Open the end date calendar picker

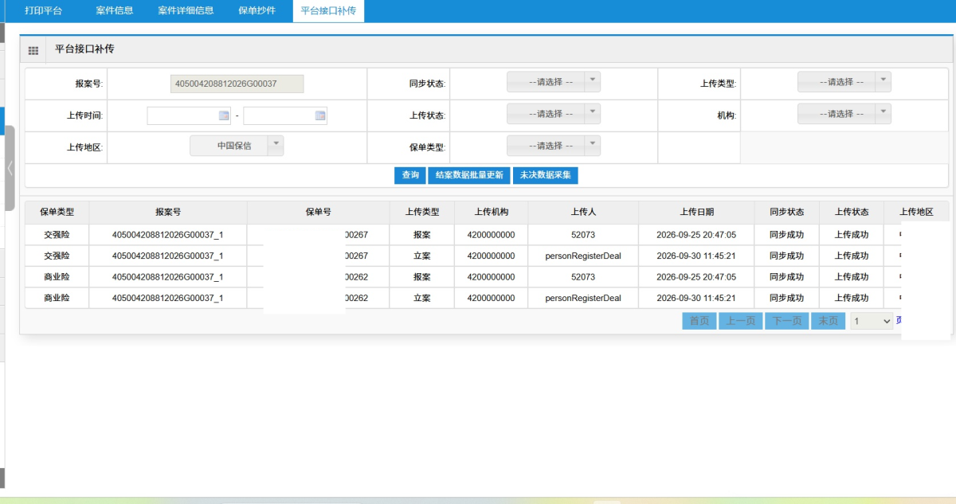click(320, 116)
